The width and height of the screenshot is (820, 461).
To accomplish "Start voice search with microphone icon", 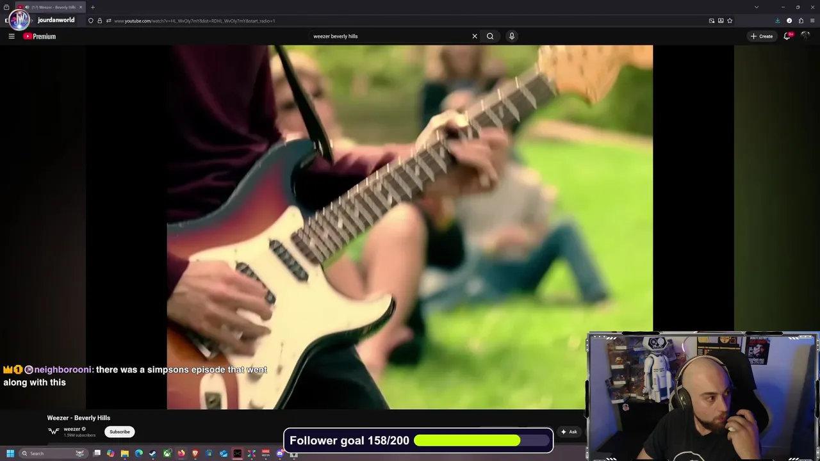I will pyautogui.click(x=512, y=36).
